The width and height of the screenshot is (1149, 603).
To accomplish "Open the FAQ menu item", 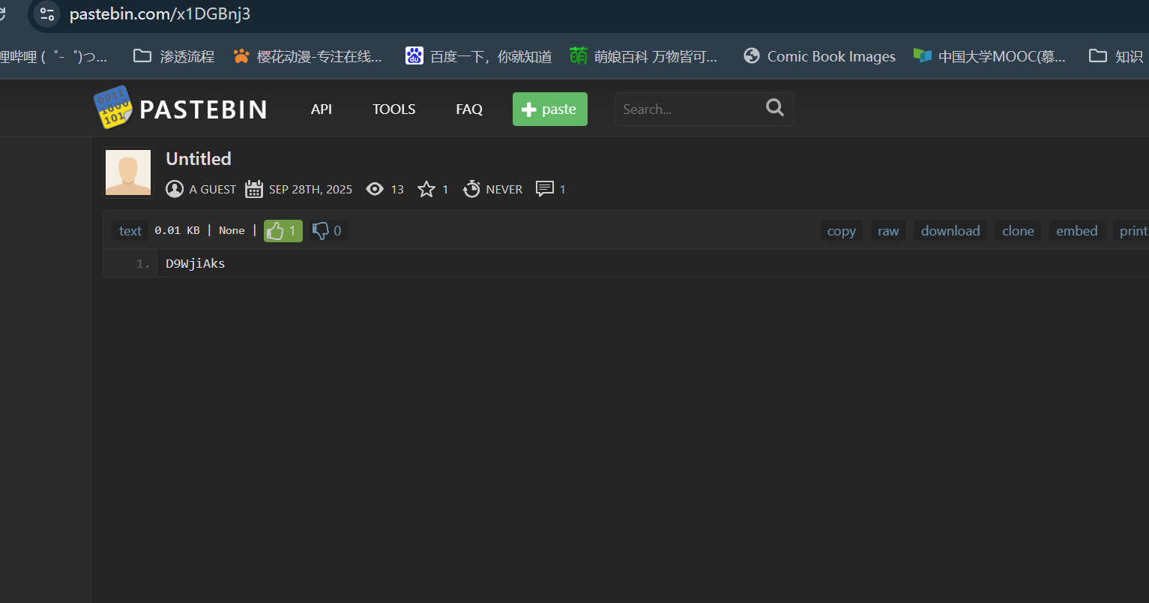I will [x=469, y=109].
